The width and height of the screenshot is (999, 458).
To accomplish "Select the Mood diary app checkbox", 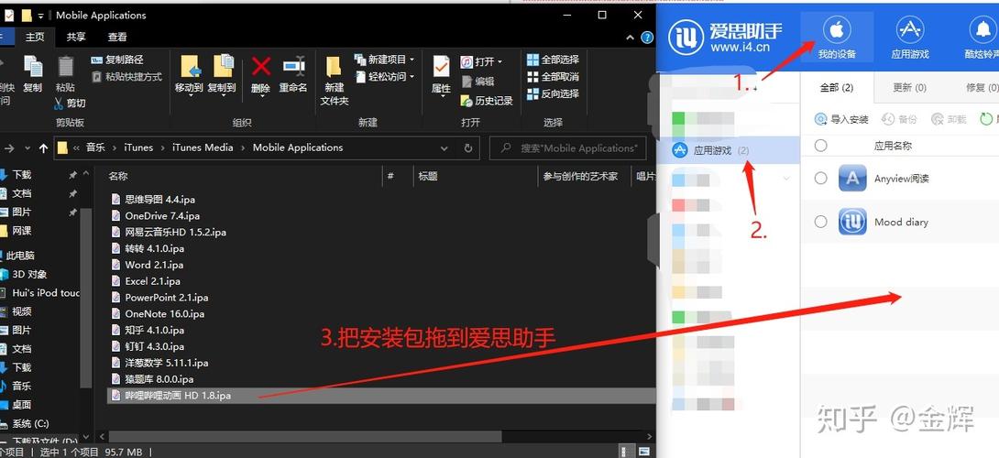I will click(820, 222).
